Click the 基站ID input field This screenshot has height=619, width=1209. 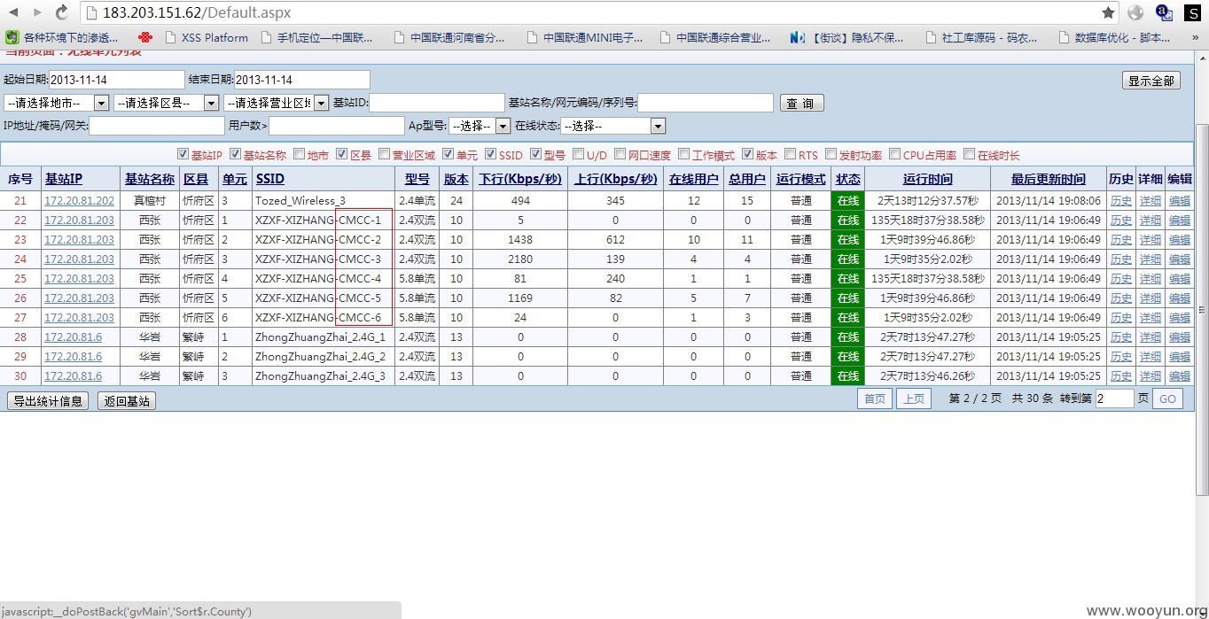(x=436, y=103)
